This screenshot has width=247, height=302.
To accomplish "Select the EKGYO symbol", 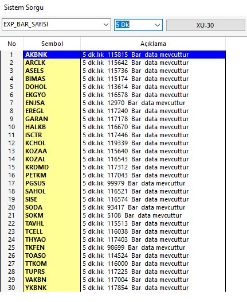I will tap(36, 95).
